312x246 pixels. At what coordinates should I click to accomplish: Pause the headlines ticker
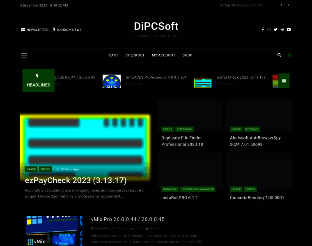tap(284, 81)
